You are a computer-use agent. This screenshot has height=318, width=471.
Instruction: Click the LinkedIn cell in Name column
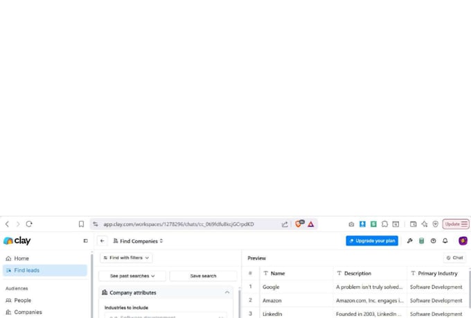(296, 313)
